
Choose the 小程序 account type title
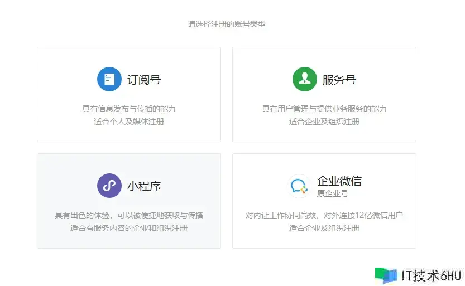(144, 186)
